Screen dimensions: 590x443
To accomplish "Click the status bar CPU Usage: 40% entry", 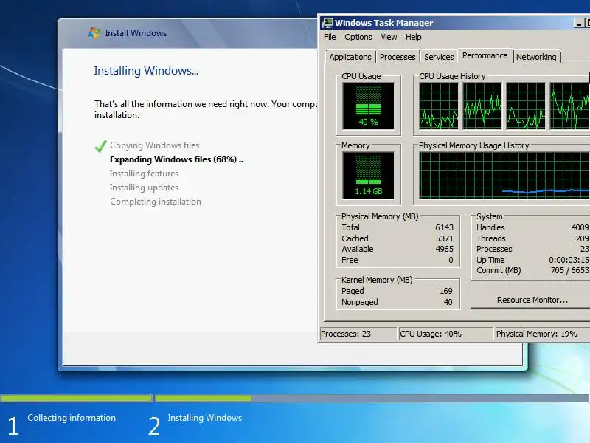I will 445,334.
